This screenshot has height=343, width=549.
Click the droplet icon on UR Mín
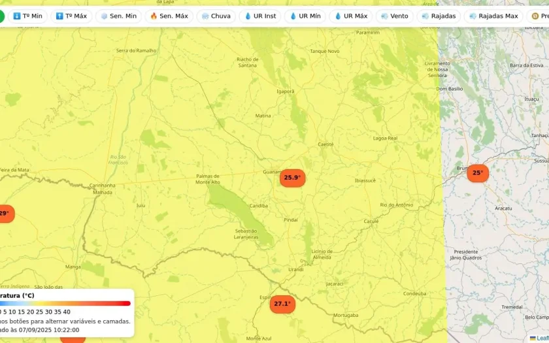293,16
